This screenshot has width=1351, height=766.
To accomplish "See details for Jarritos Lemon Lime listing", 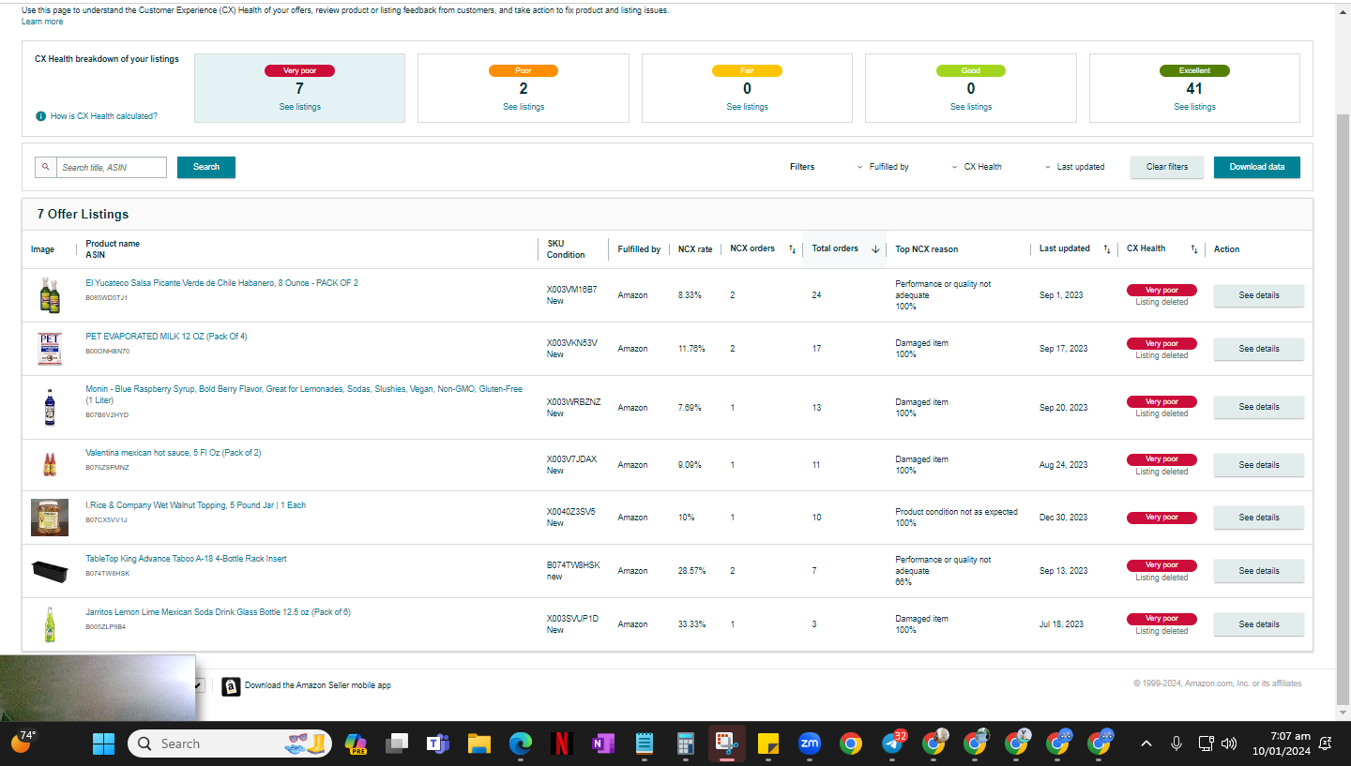I will (x=1259, y=624).
